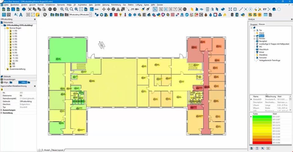The image size is (293, 152).
Task: Expand the Darstellung properties section
Action: [x=1, y=113]
